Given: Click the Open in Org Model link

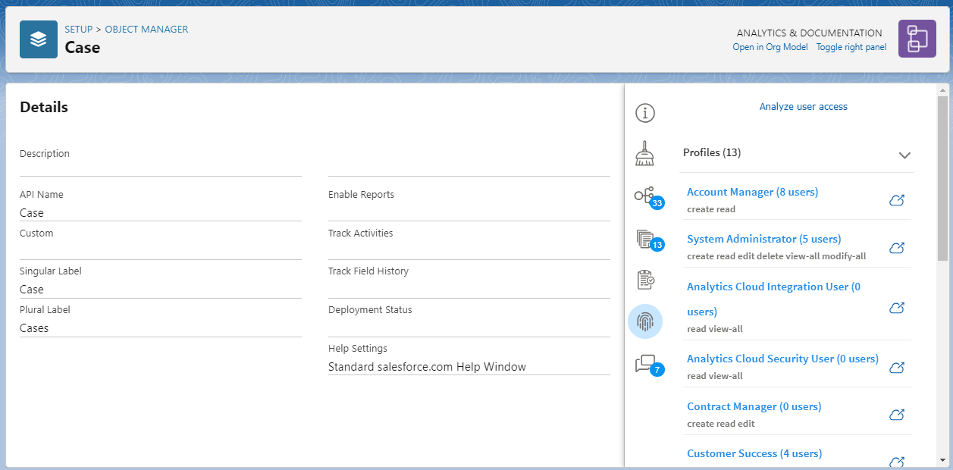Looking at the screenshot, I should [770, 46].
